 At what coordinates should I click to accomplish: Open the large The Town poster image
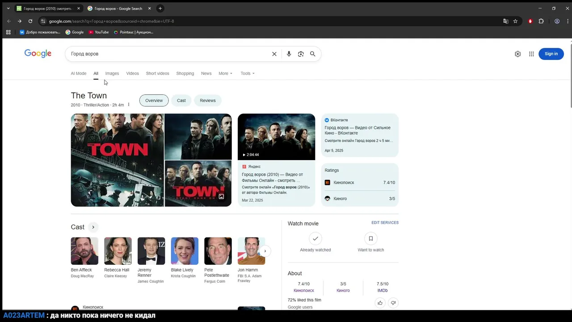click(x=117, y=160)
